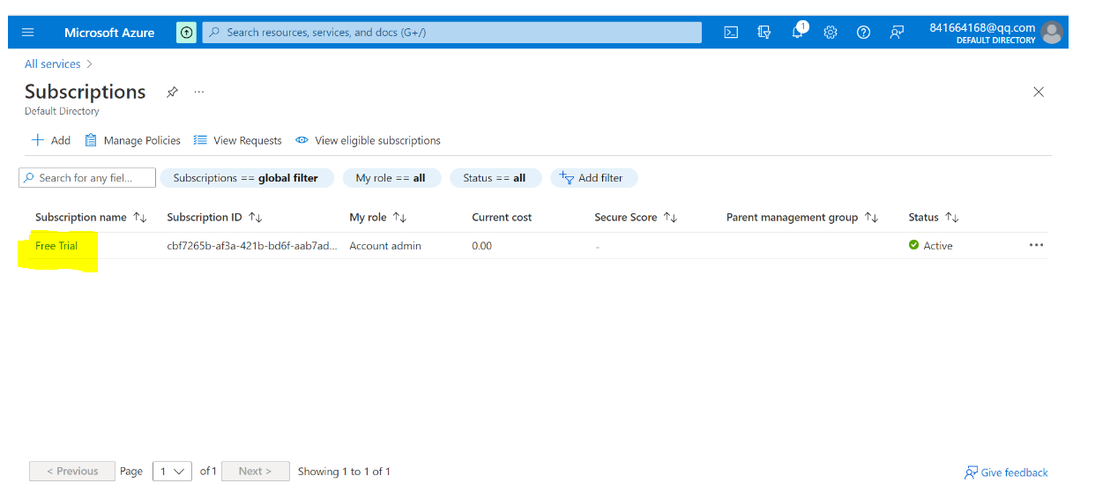Viewport: 1095px width, 498px height.
Task: Click the Account admin role cell
Action: [x=385, y=246]
